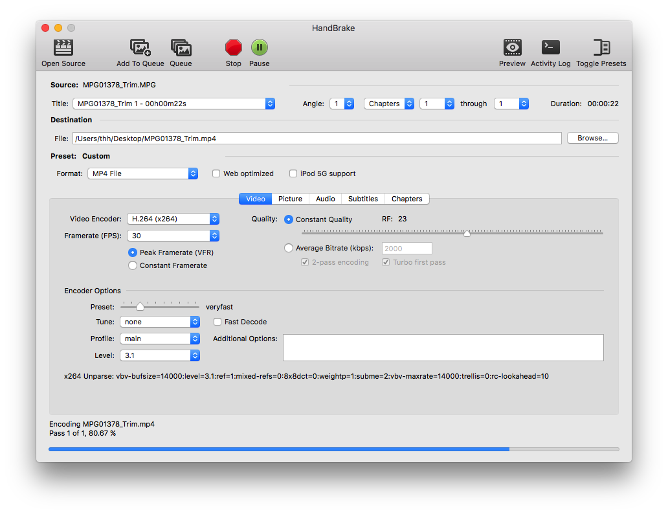Open the Preview window
The width and height of the screenshot is (668, 514).
pyautogui.click(x=512, y=47)
